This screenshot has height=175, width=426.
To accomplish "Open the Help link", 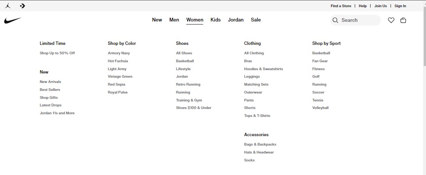I will pos(363,6).
